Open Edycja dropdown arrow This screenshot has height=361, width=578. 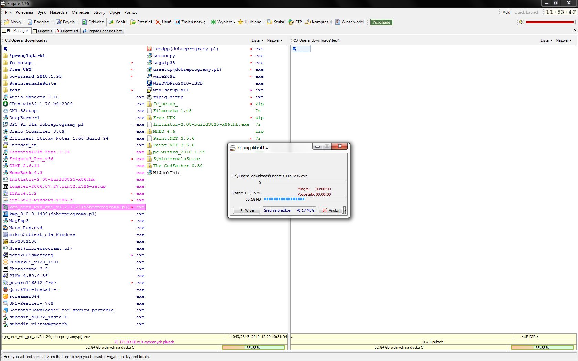[x=78, y=22]
